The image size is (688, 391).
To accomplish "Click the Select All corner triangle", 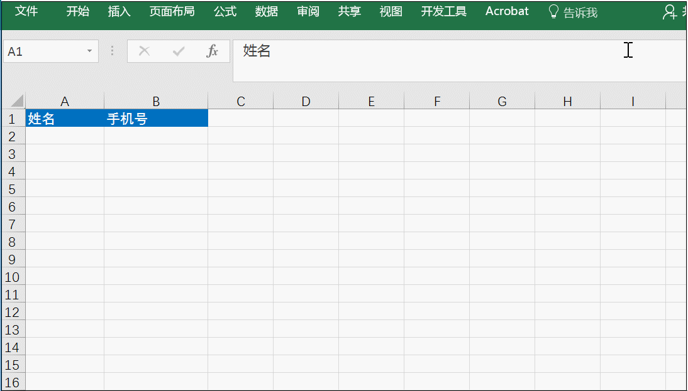I will click(x=17, y=101).
